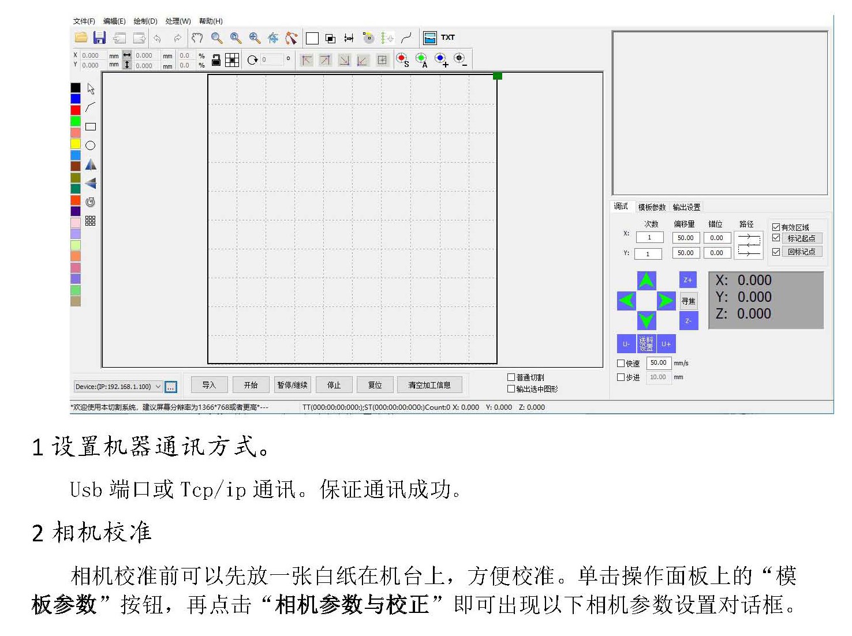This screenshot has height=636, width=852.
Task: Enable the 快速 checkbox
Action: tap(621, 364)
